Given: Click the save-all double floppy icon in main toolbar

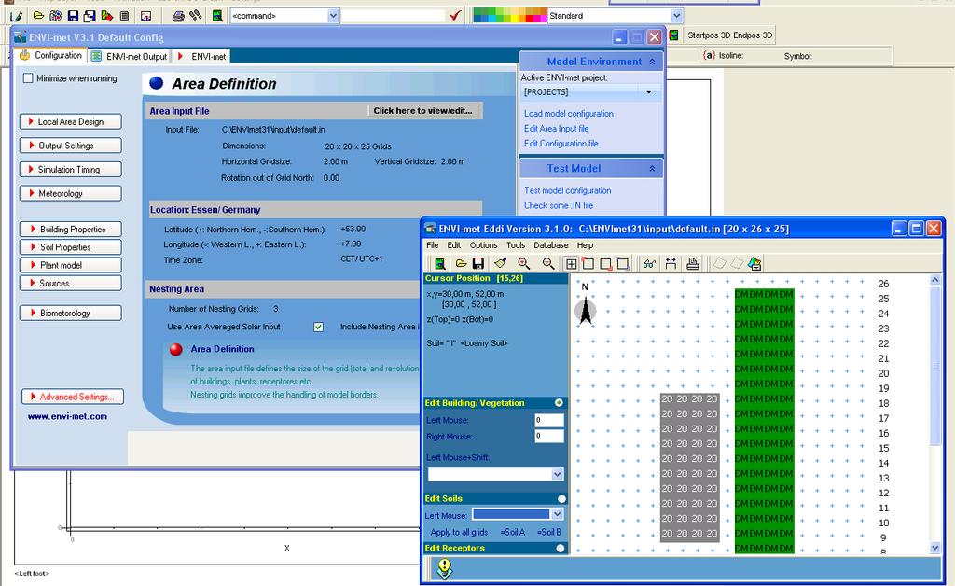Looking at the screenshot, I should point(90,16).
